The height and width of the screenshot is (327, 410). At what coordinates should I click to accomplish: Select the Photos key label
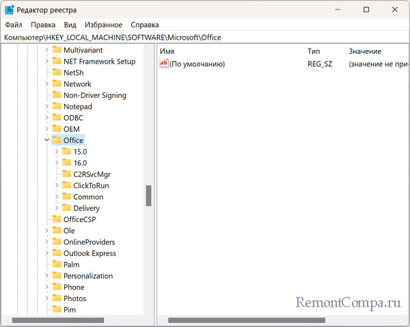click(x=74, y=298)
